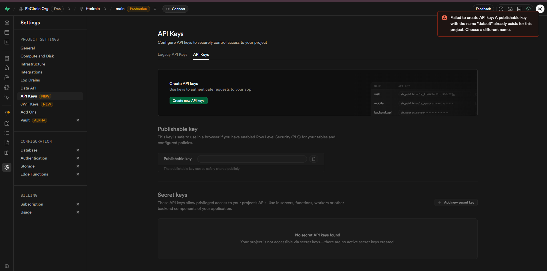Open the fitcircle project switcher chevron
Viewport: 547px width, 271px height.
pos(105,9)
